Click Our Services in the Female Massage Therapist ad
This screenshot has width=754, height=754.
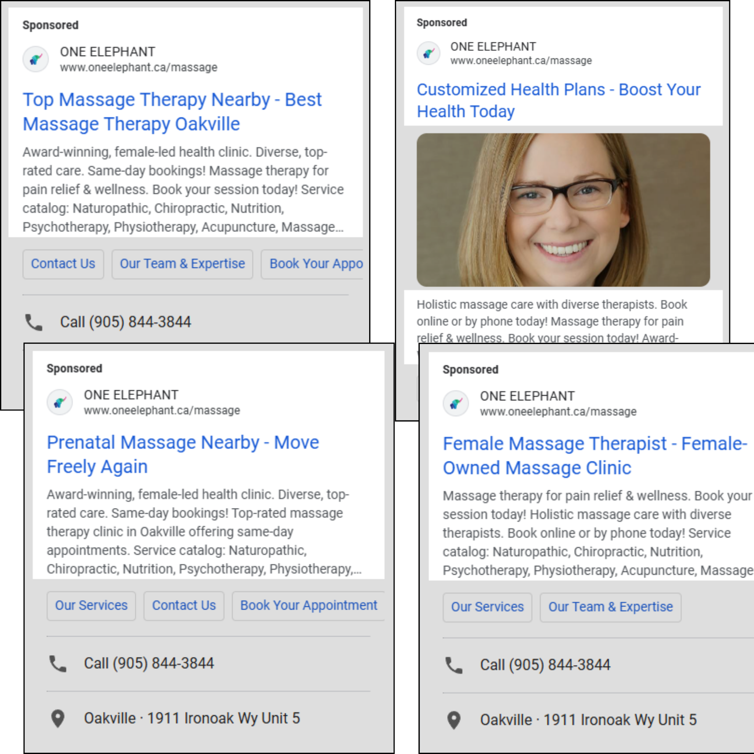[x=488, y=607]
